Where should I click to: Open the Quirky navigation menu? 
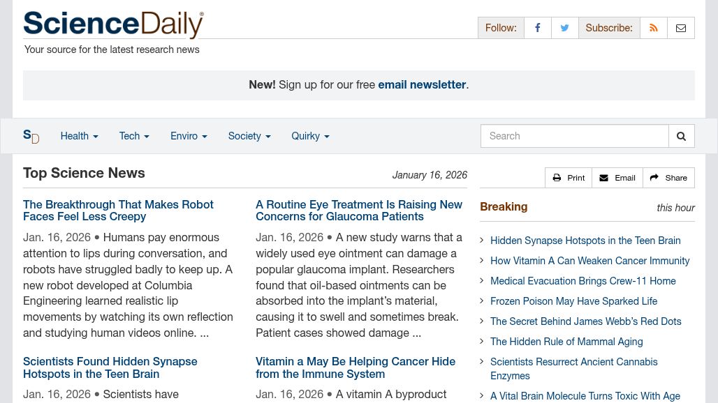(x=310, y=136)
